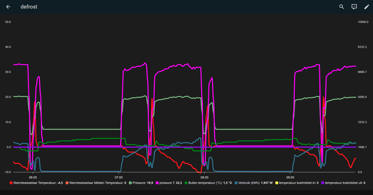This screenshot has height=195, width=373.
Task: Toggle the Pressure: 19,9 legend entry
Action: [141, 183]
